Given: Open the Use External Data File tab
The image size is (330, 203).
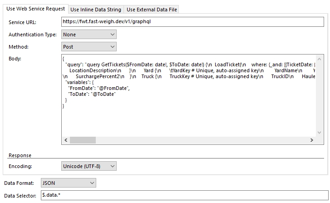Looking at the screenshot, I should pyautogui.click(x=152, y=10).
